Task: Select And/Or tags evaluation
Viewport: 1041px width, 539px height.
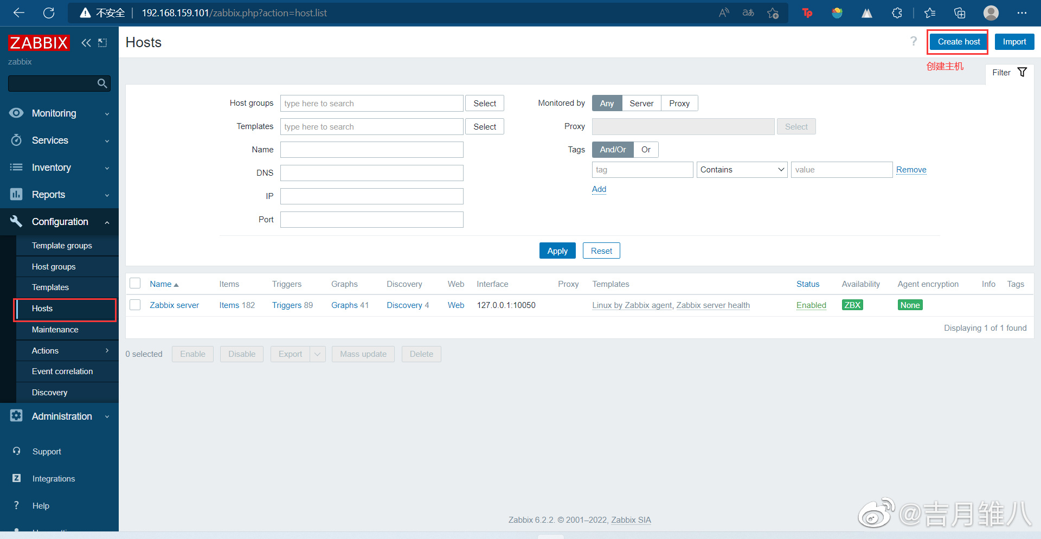Action: tap(613, 150)
